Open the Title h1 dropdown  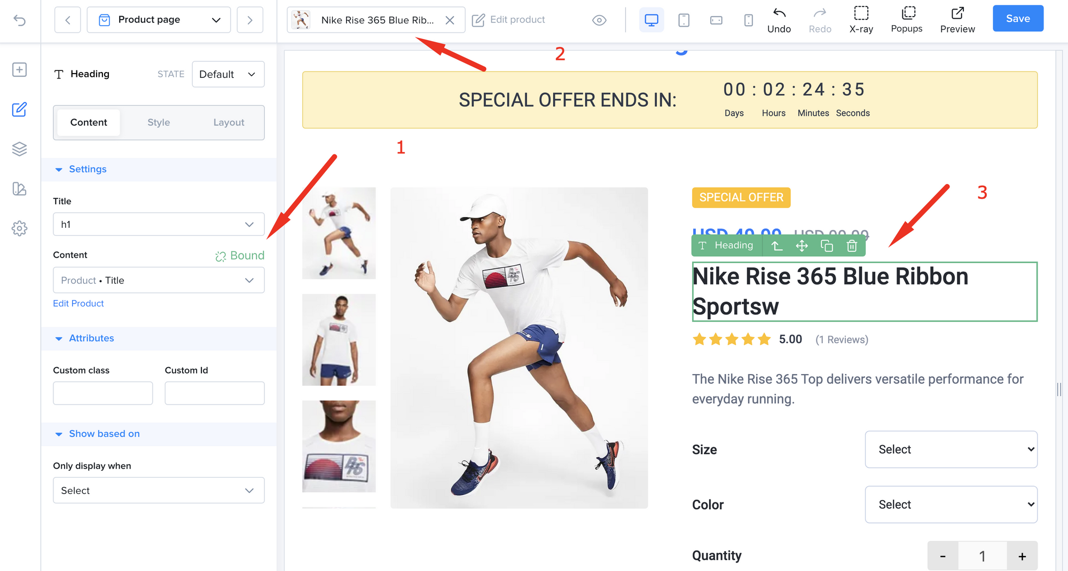[x=159, y=225]
